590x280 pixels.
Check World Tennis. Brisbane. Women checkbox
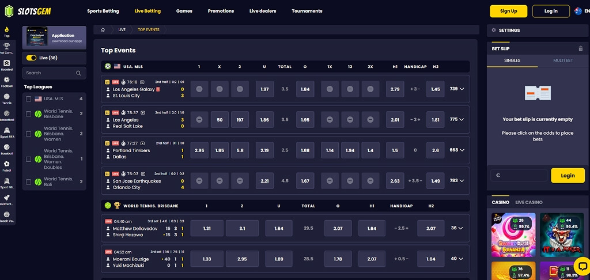pyautogui.click(x=29, y=134)
